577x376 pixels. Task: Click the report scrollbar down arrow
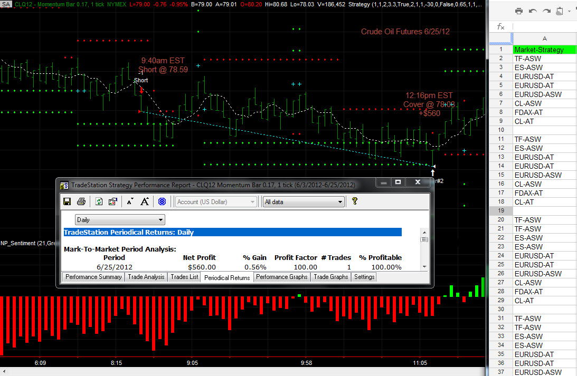point(424,267)
